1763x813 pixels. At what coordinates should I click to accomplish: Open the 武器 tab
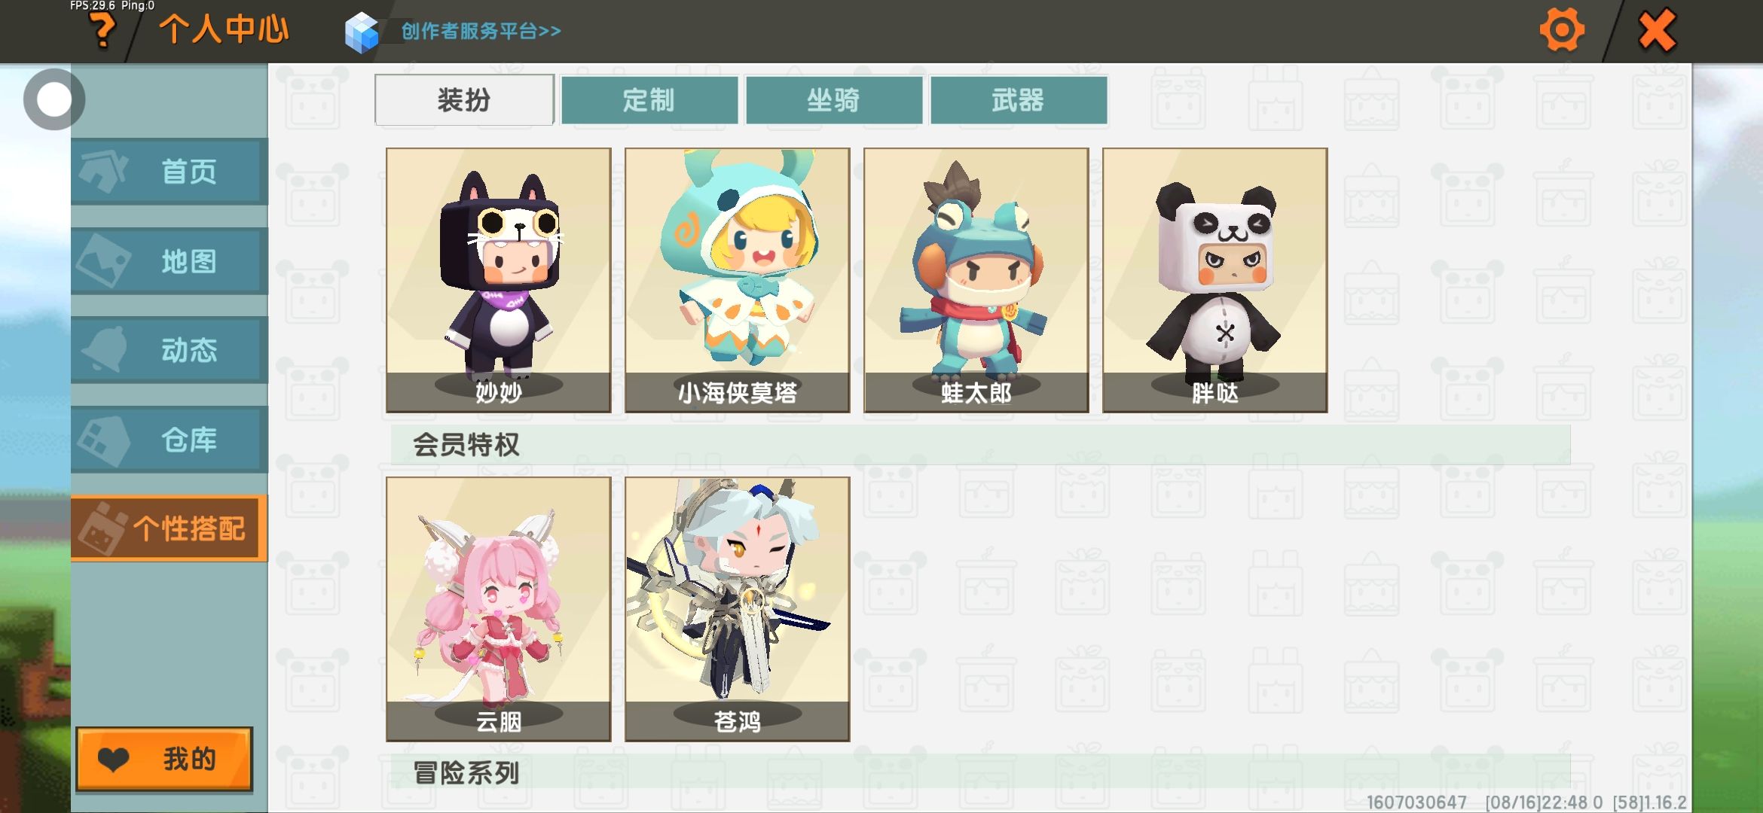[1019, 99]
